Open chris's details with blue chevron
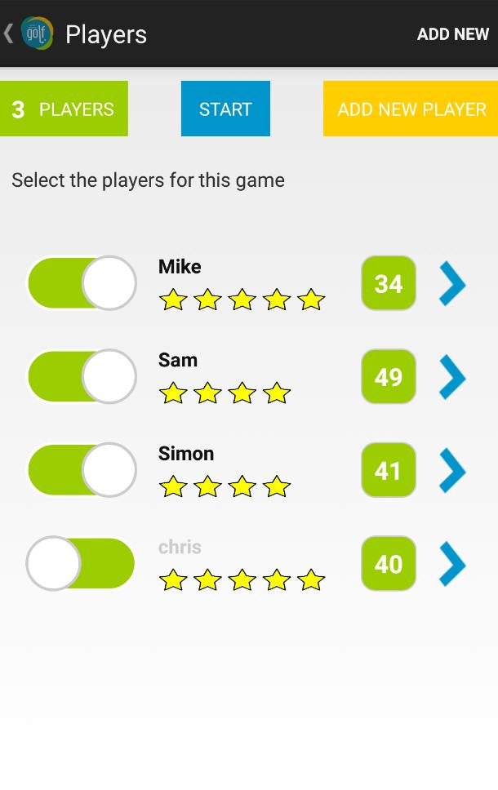The image size is (498, 790). pyautogui.click(x=452, y=564)
